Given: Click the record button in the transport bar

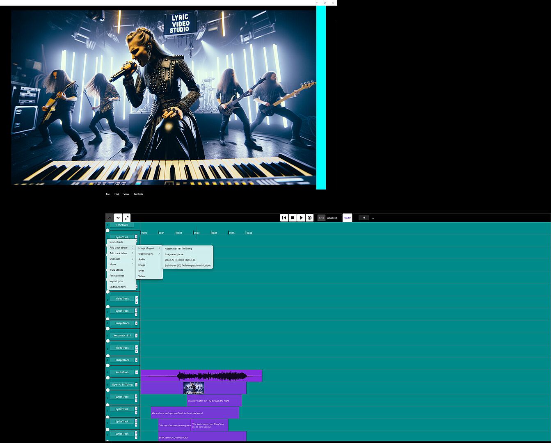Looking at the screenshot, I should [310, 218].
